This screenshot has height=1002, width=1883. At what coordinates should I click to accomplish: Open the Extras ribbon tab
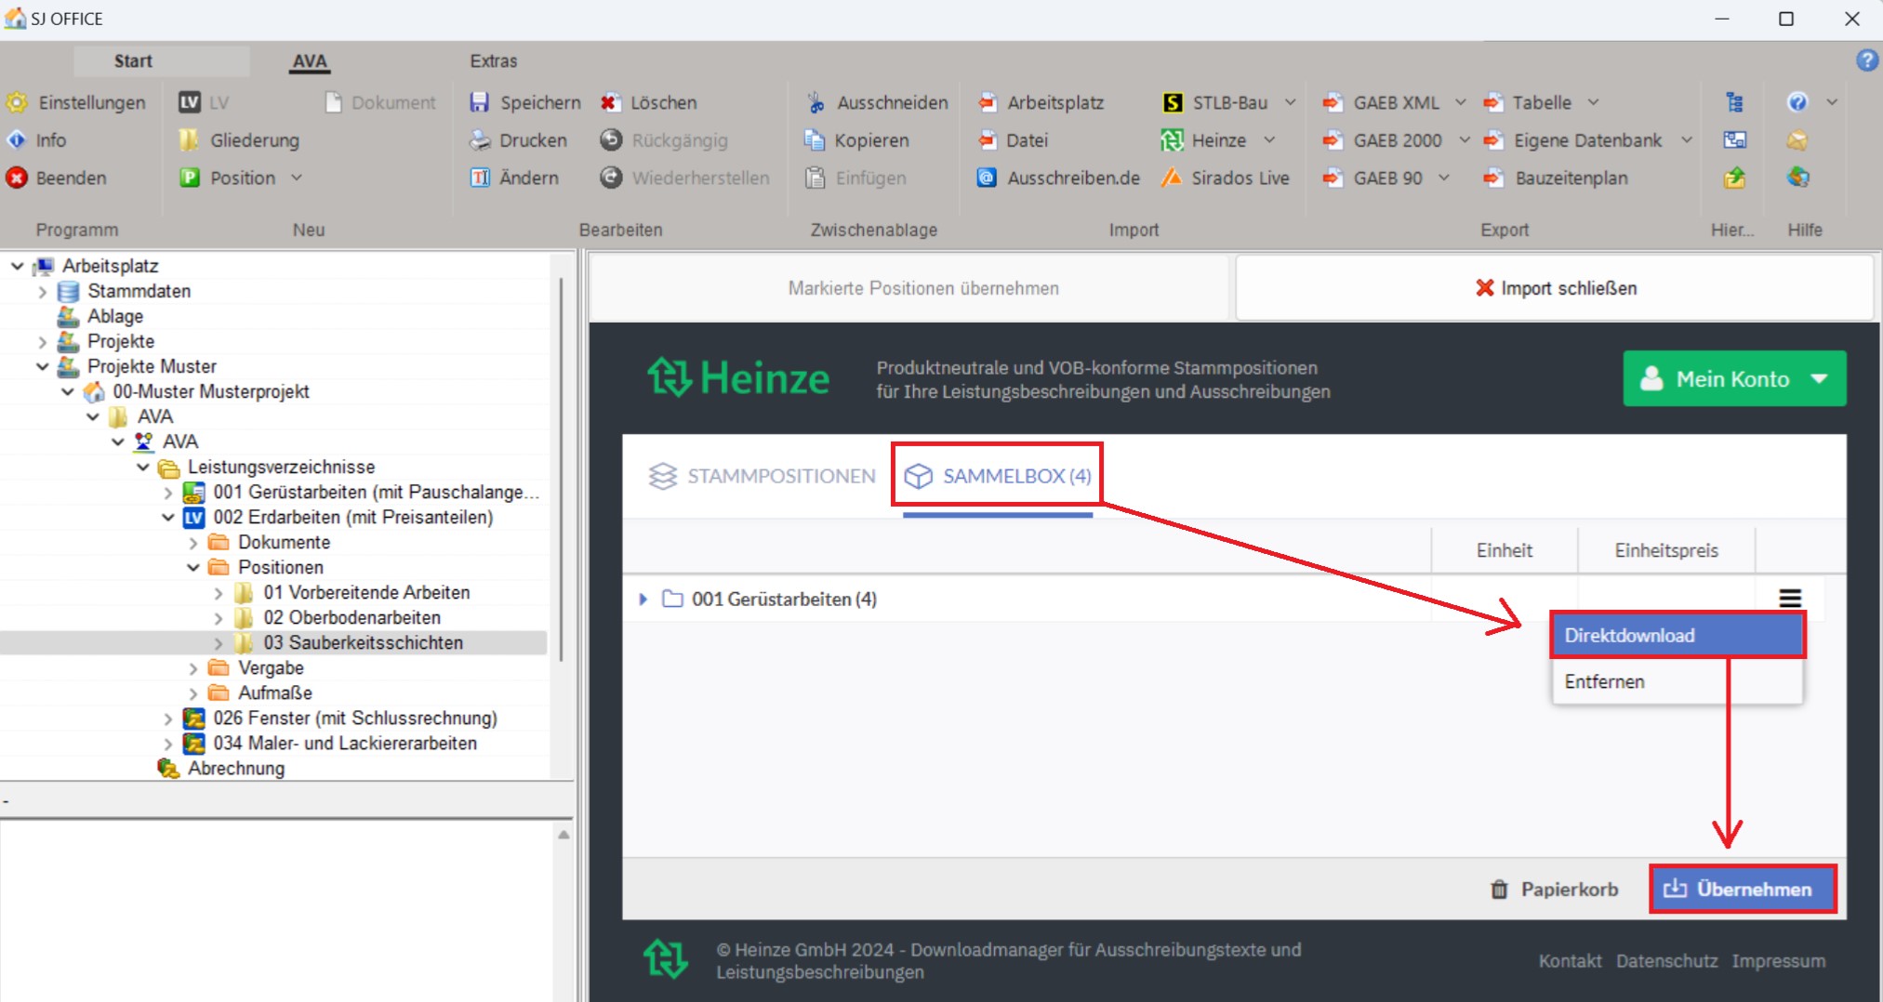[x=493, y=60]
